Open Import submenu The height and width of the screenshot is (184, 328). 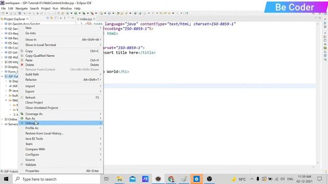coord(60,86)
